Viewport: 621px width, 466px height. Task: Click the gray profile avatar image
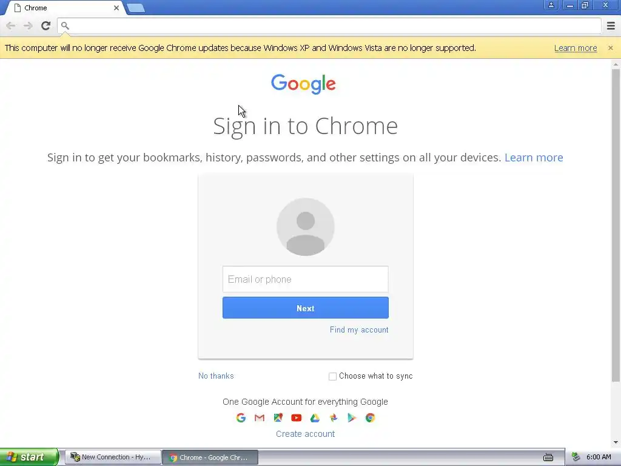[306, 227]
